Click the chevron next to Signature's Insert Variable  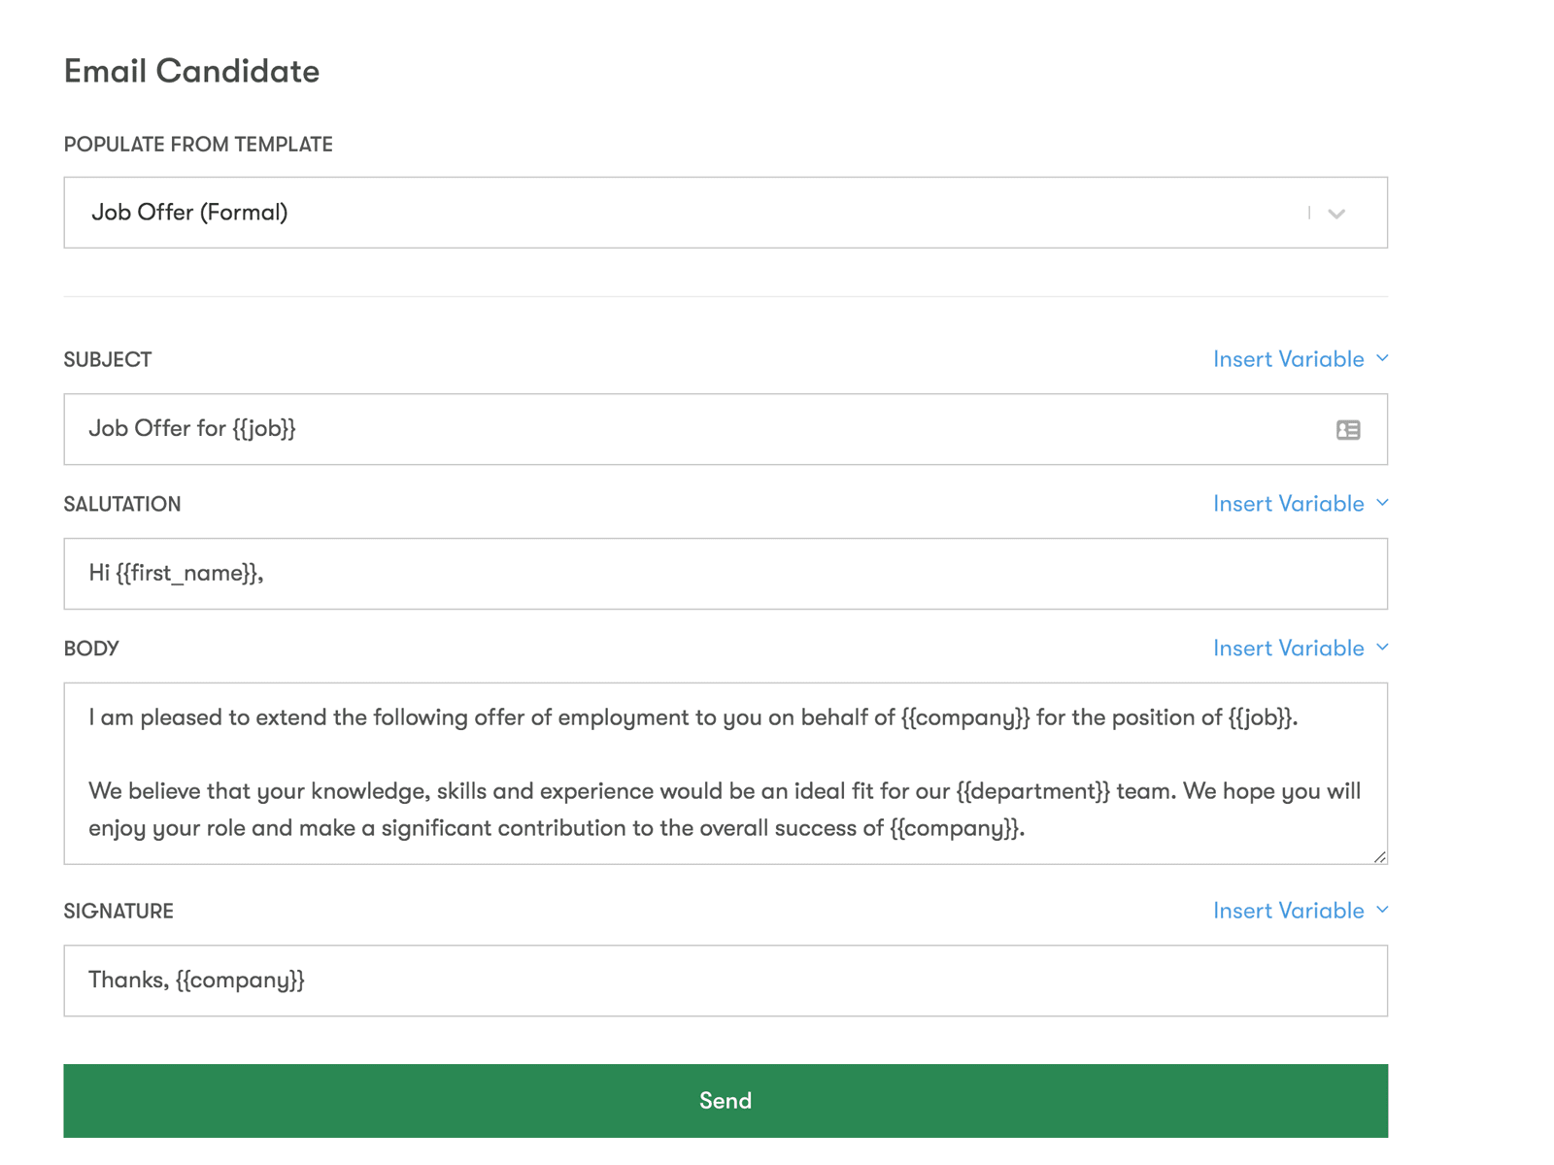point(1383,910)
